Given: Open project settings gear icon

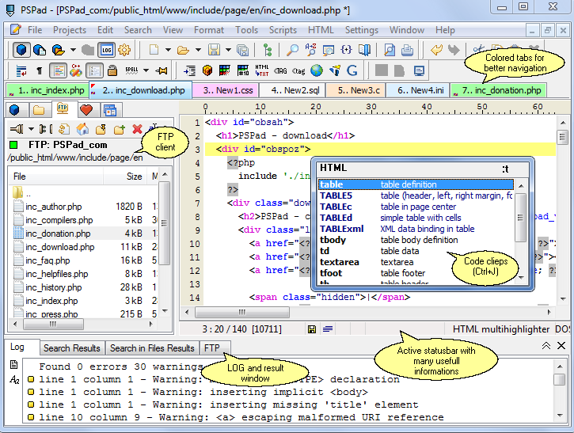Looking at the screenshot, I should (124, 49).
